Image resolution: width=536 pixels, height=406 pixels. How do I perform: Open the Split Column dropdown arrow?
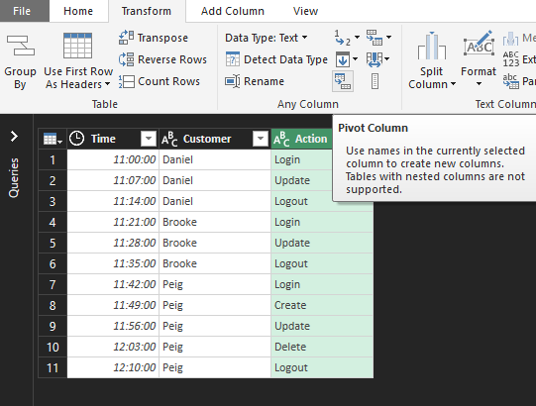(454, 84)
